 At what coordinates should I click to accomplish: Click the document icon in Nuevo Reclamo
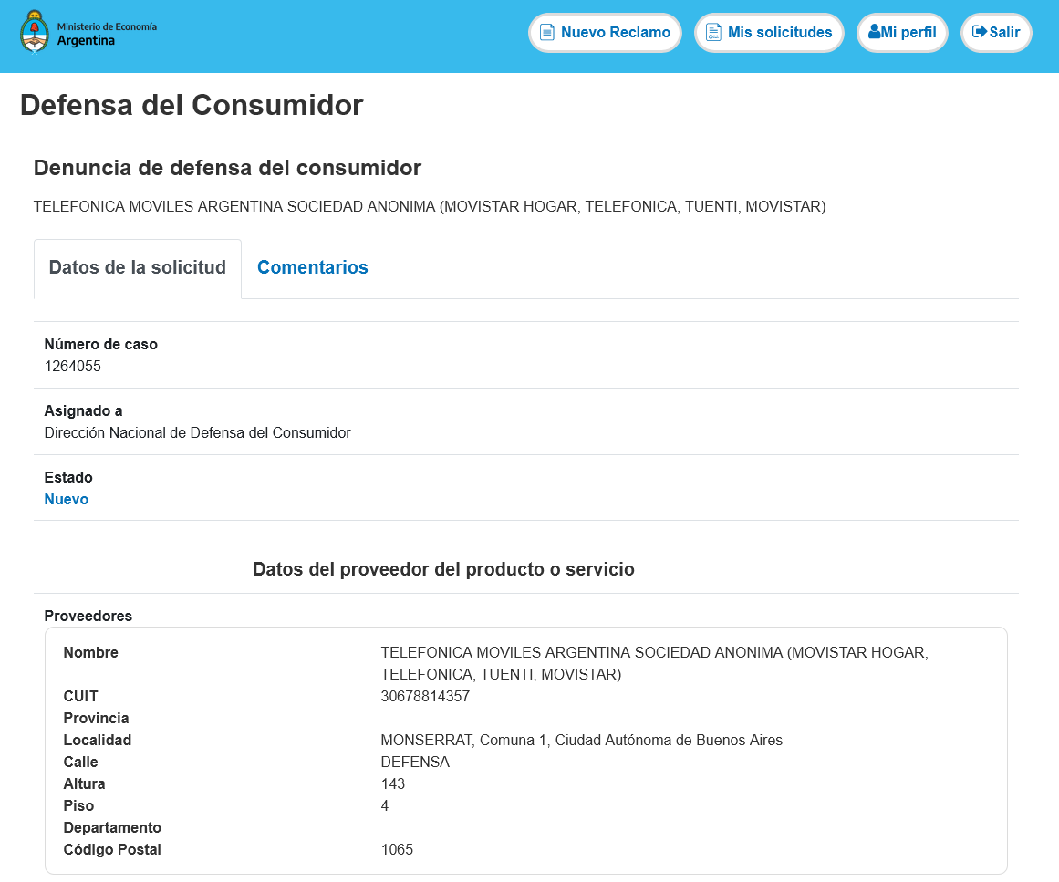pos(547,33)
